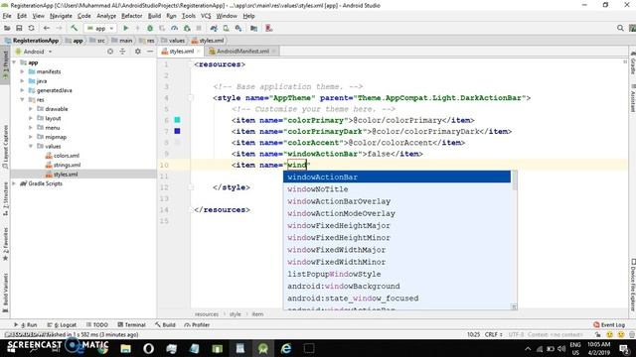Click the Synchronize refresh toolbar icon

coord(31,29)
